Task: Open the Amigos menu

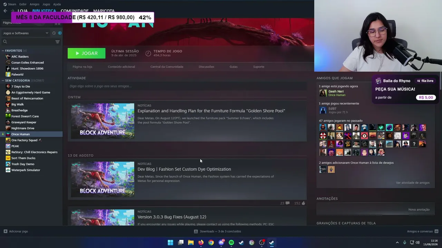Action: coord(35,4)
